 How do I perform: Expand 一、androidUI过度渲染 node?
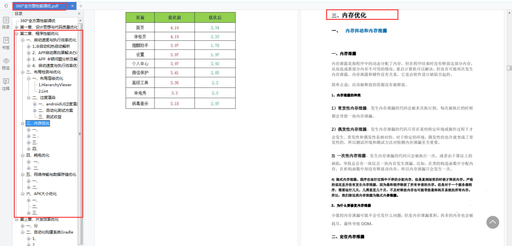(35, 104)
